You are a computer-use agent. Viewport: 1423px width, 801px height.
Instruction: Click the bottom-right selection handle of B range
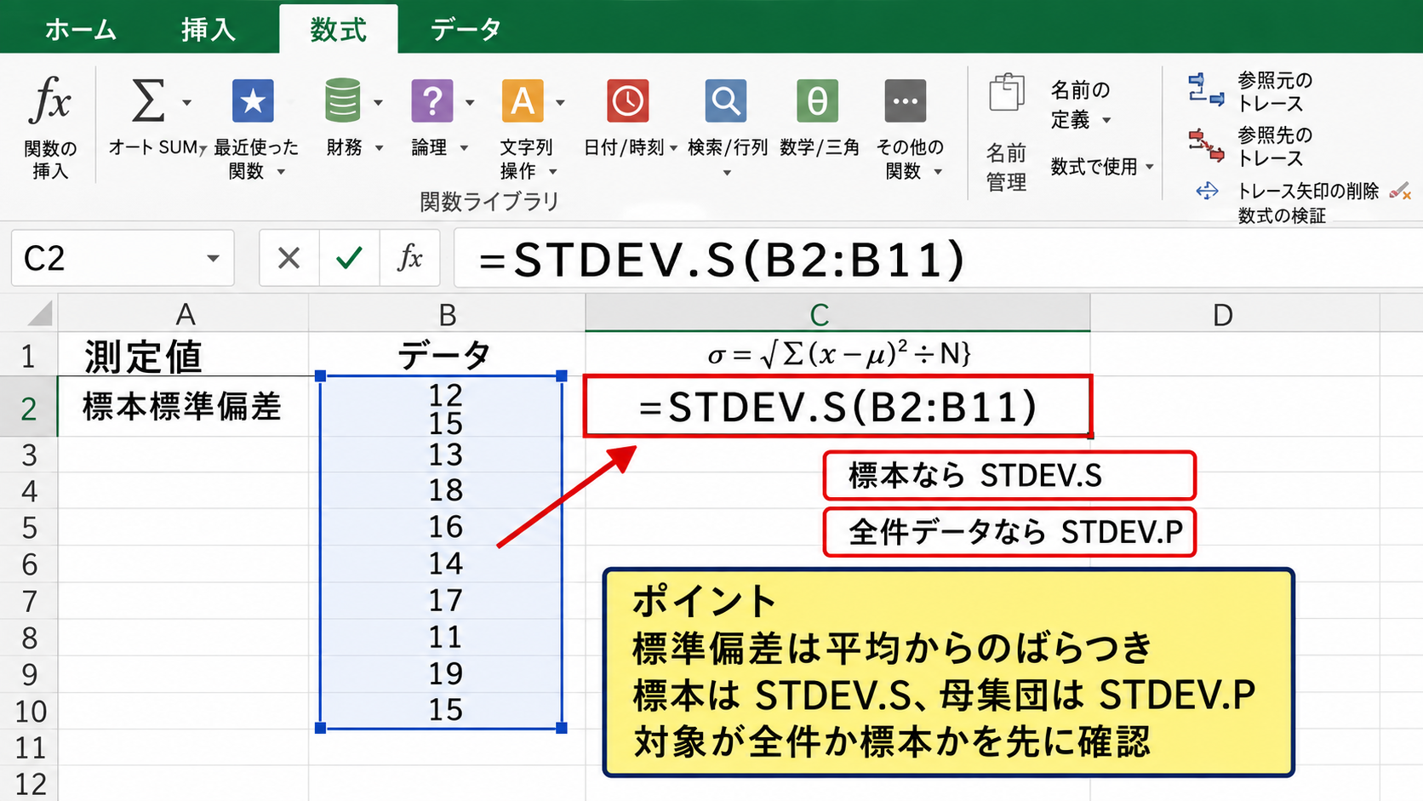point(562,728)
